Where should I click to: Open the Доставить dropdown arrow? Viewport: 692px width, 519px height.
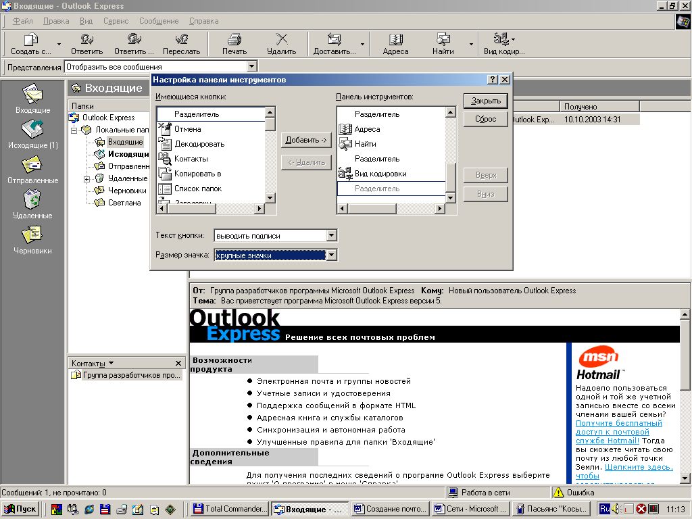(362, 44)
